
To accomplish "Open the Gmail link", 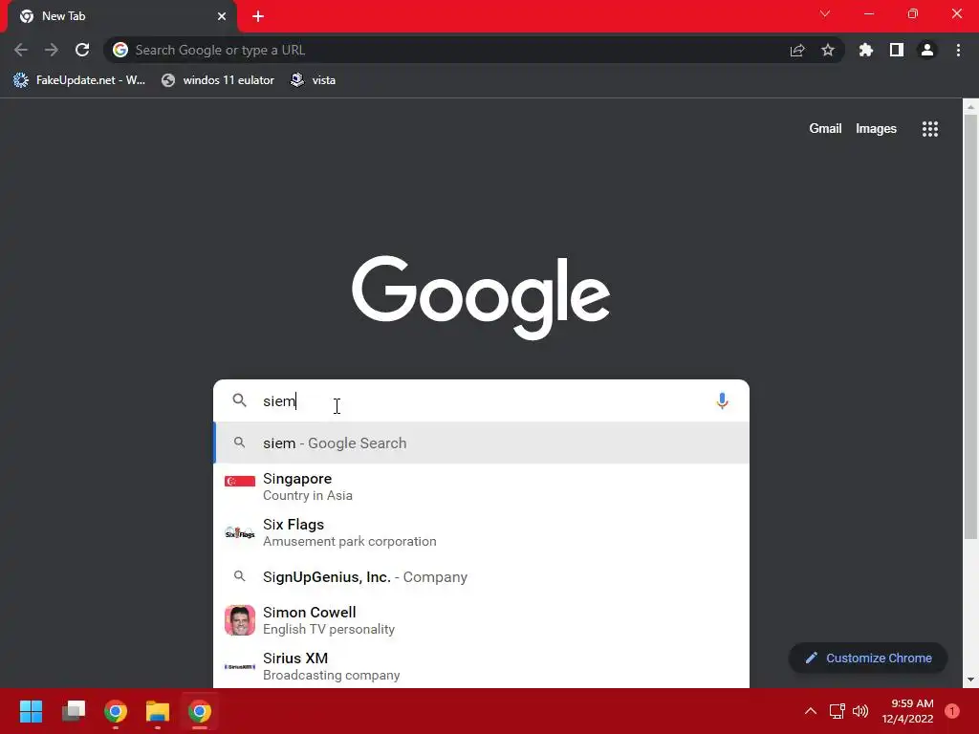I will point(825,129).
